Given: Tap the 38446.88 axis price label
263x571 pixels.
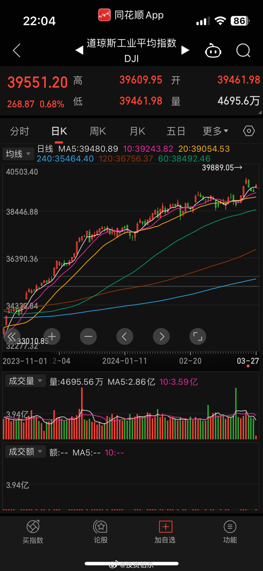Looking at the screenshot, I should pos(22,212).
